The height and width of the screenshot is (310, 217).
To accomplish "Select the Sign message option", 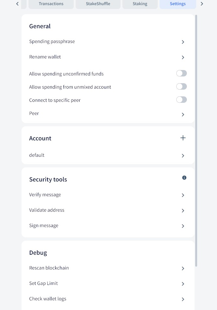I will 44,226.
